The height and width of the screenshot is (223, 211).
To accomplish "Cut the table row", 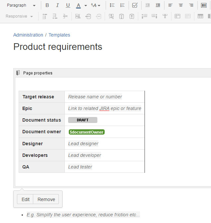I will coord(78,16).
